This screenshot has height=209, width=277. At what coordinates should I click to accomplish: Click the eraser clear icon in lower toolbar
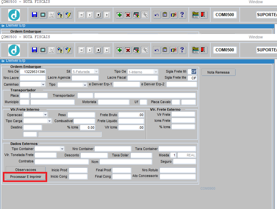[x=145, y=50]
